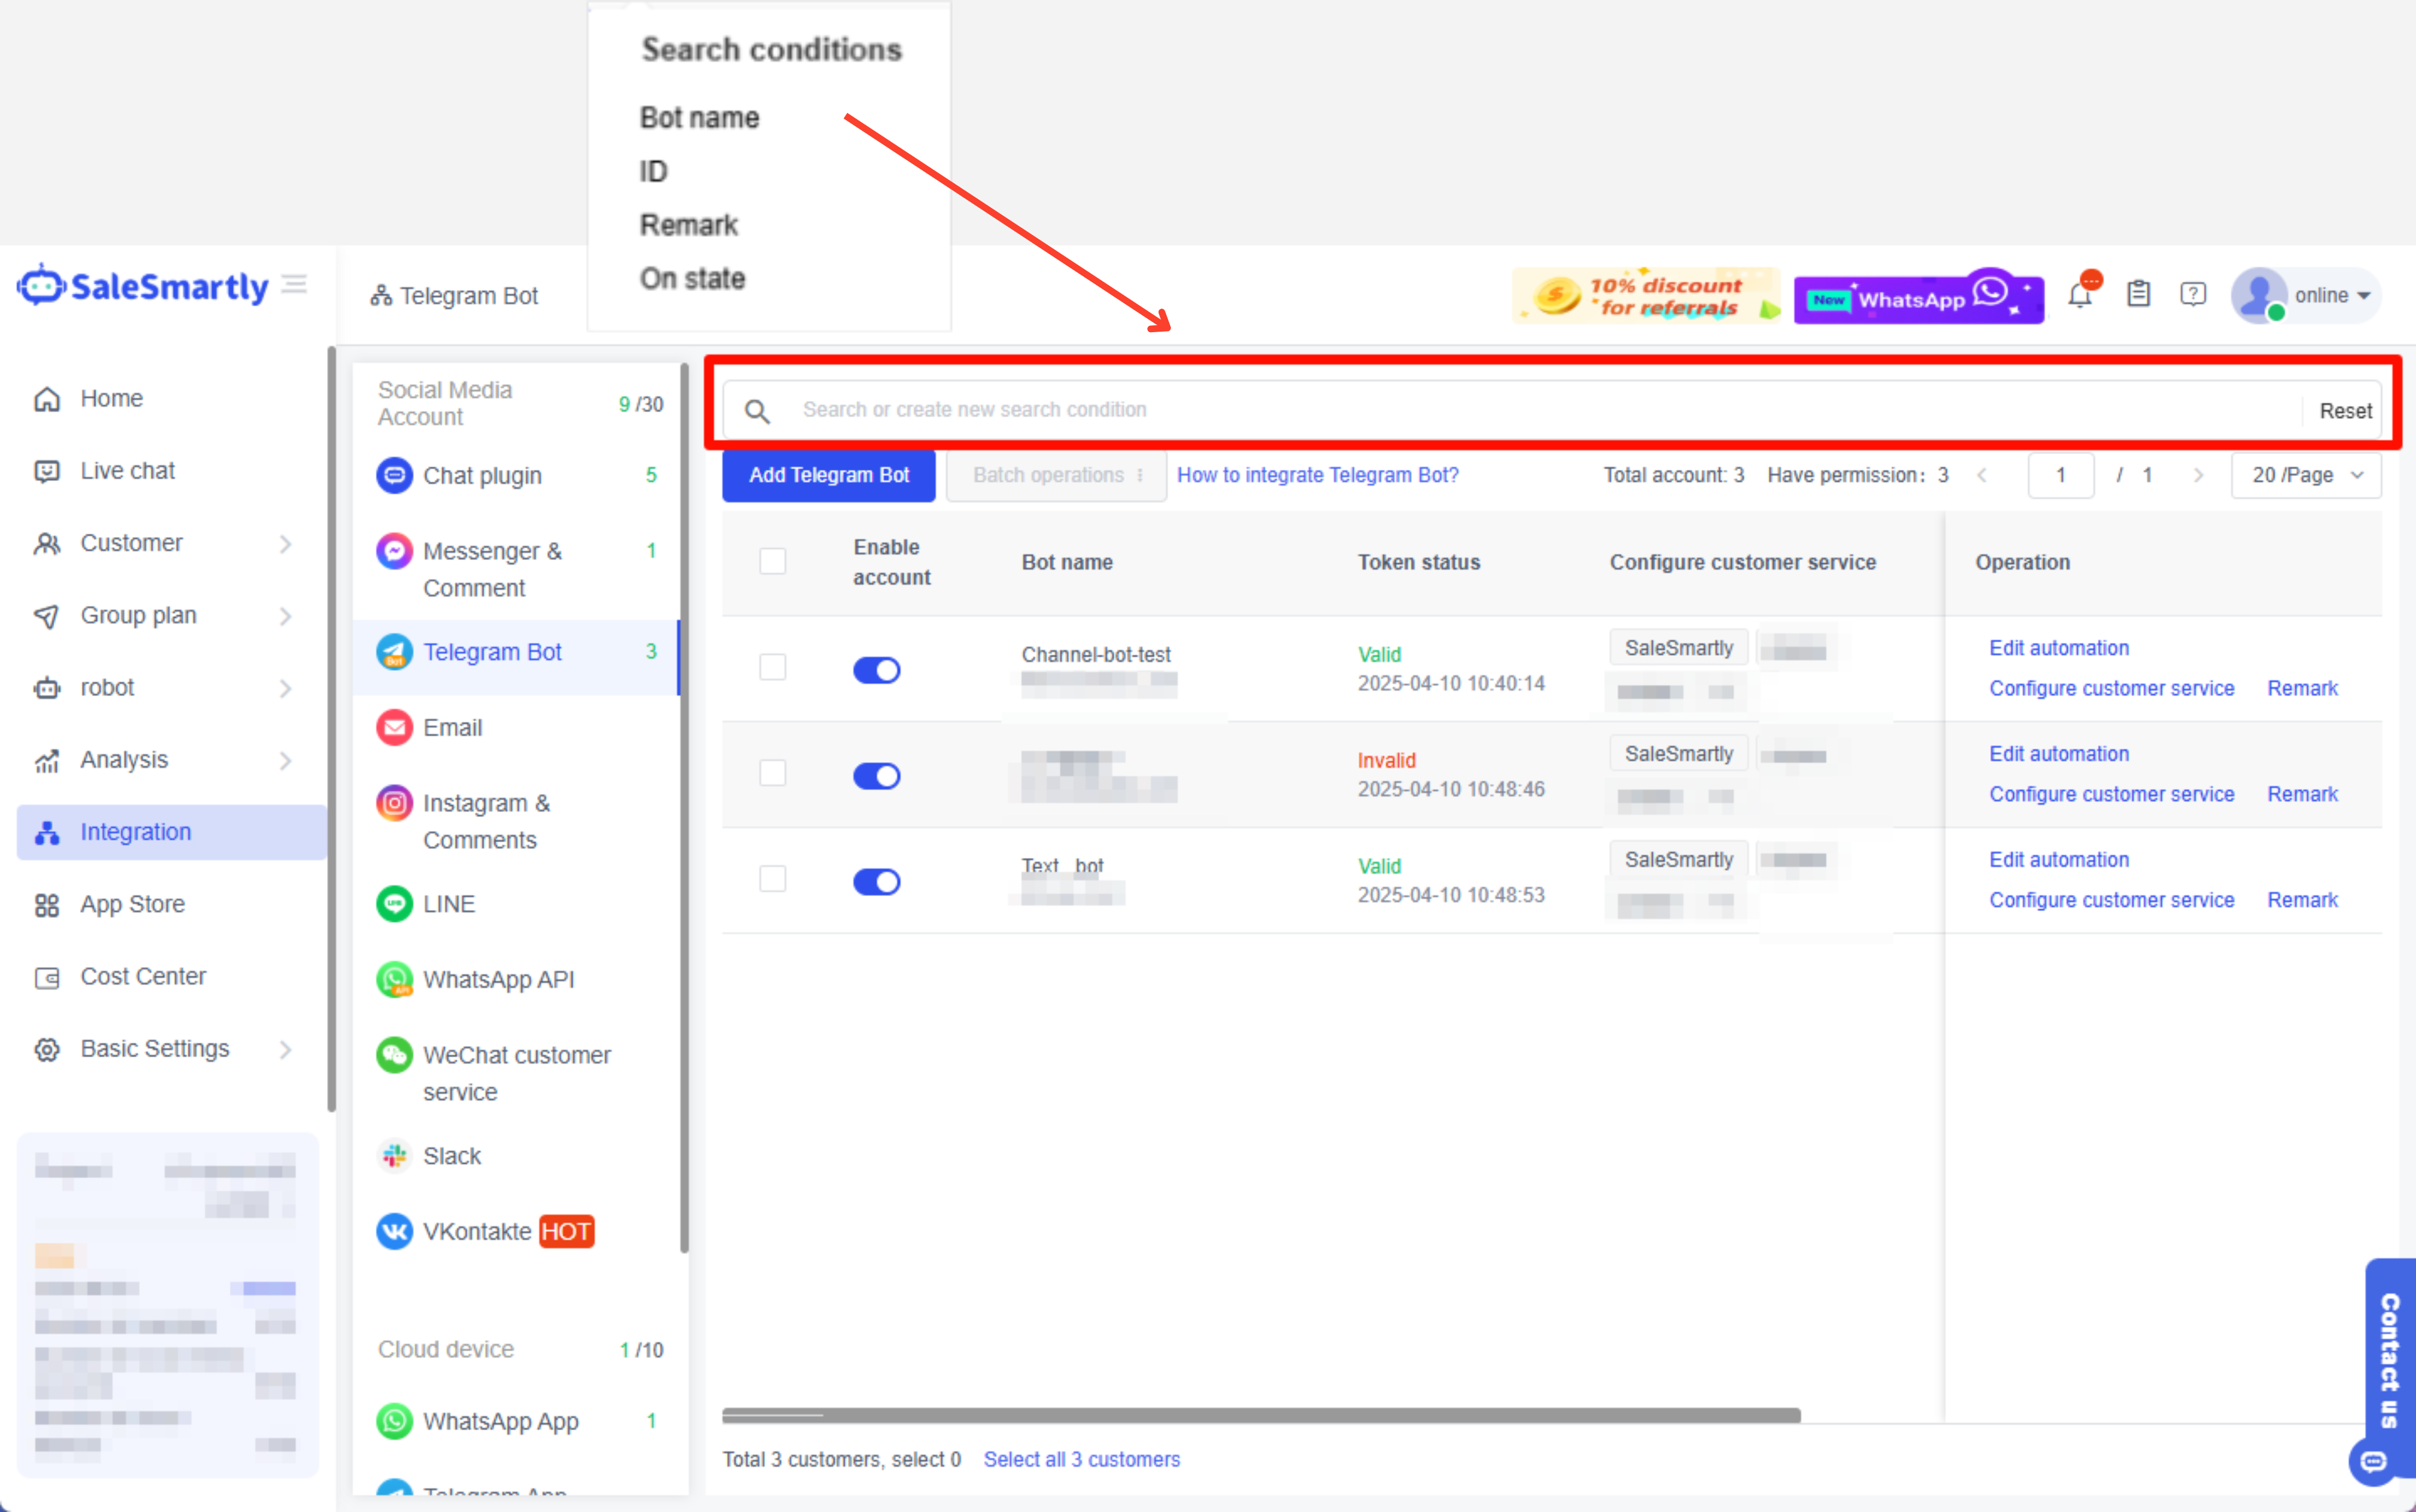This screenshot has width=2416, height=1512.
Task: Disable the Channel-bot-test account toggle
Action: pos(876,669)
